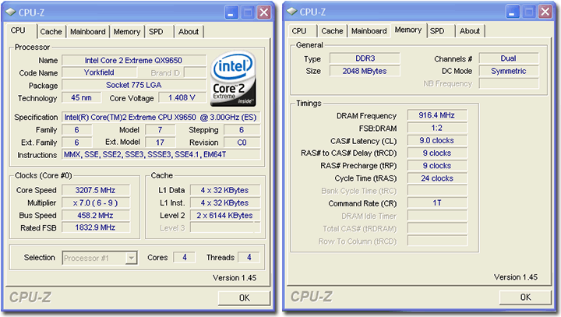
Task: Click the Specification field text
Action: (x=161, y=118)
